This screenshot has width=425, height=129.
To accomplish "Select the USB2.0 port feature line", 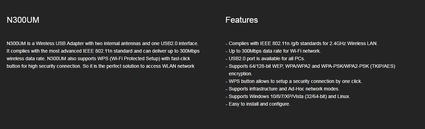I will [x=267, y=58].
